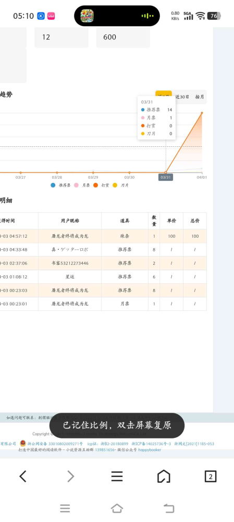The image size is (234, 522).
Task: Tap the 月票 cell in last row
Action: tap(125, 304)
